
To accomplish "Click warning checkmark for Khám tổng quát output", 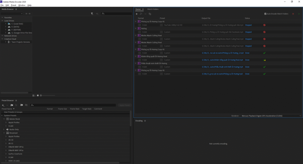I will (x=264, y=60).
